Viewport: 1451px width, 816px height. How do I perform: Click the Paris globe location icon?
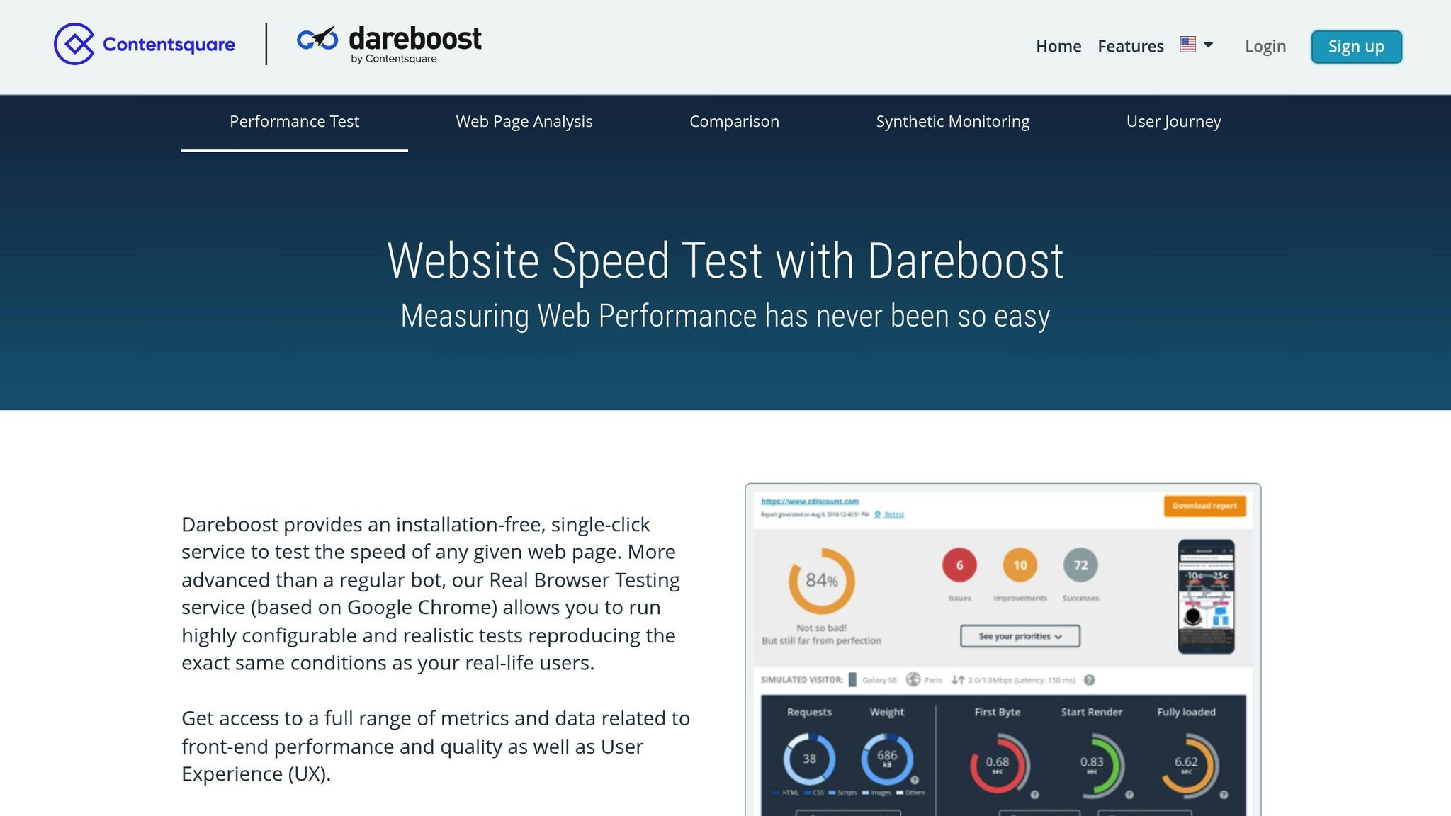tap(913, 679)
